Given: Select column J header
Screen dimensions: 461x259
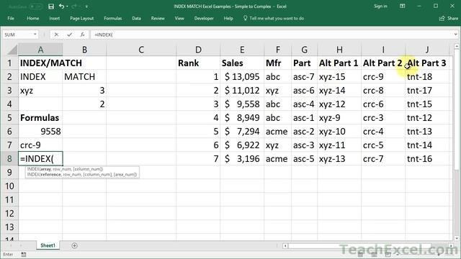Looking at the screenshot, I should click(427, 50).
